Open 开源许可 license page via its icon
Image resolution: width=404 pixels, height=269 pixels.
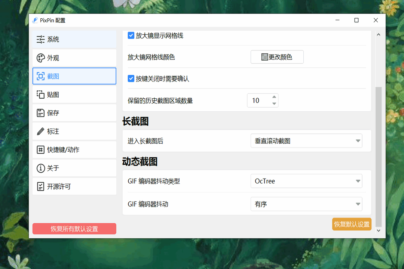[40, 186]
